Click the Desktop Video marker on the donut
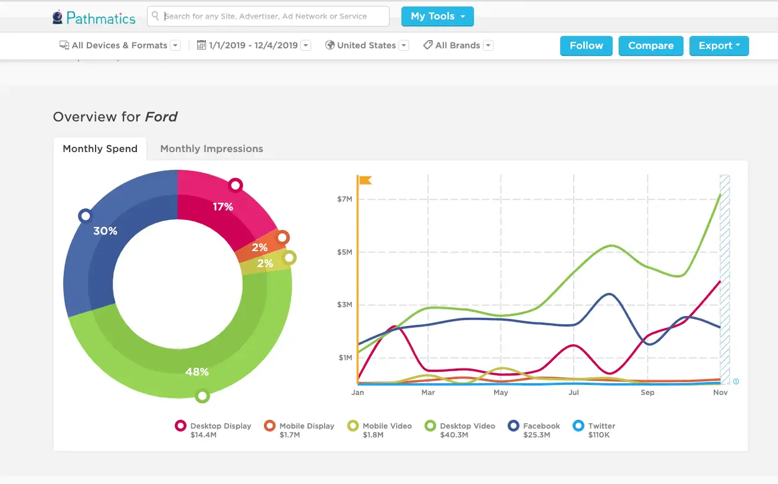The width and height of the screenshot is (778, 484). point(202,396)
